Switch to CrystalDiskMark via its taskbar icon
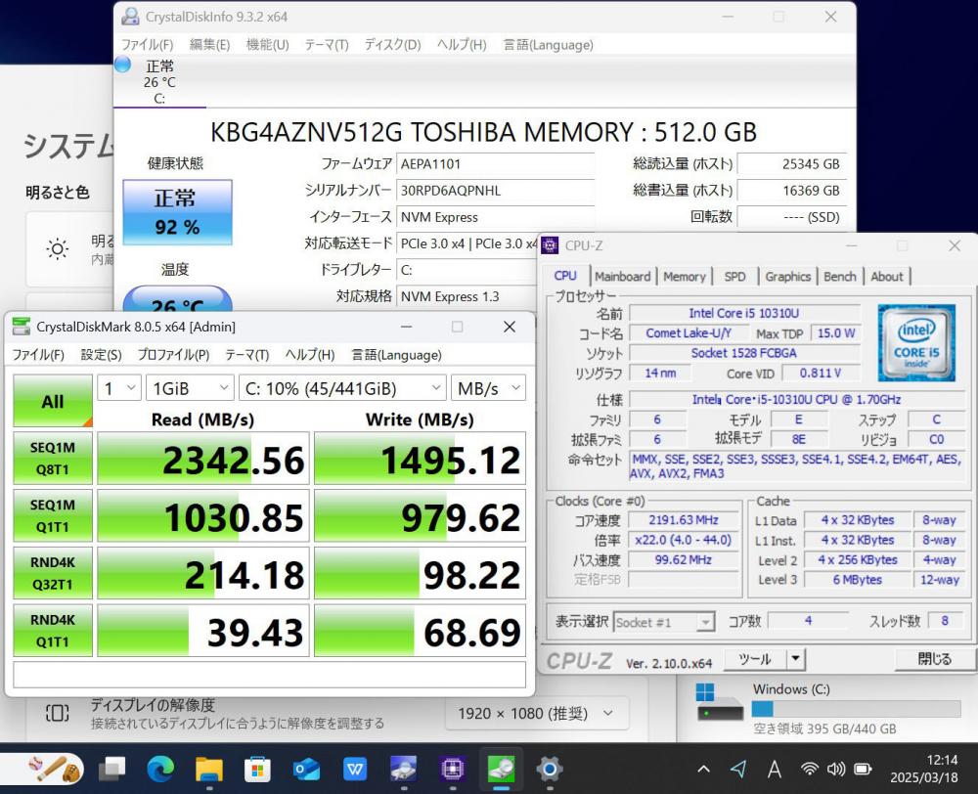Image resolution: width=978 pixels, height=794 pixels. pyautogui.click(x=501, y=769)
